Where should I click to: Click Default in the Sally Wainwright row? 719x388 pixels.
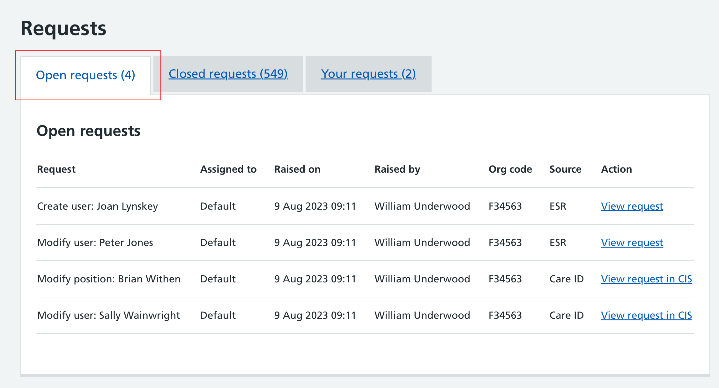[218, 316]
